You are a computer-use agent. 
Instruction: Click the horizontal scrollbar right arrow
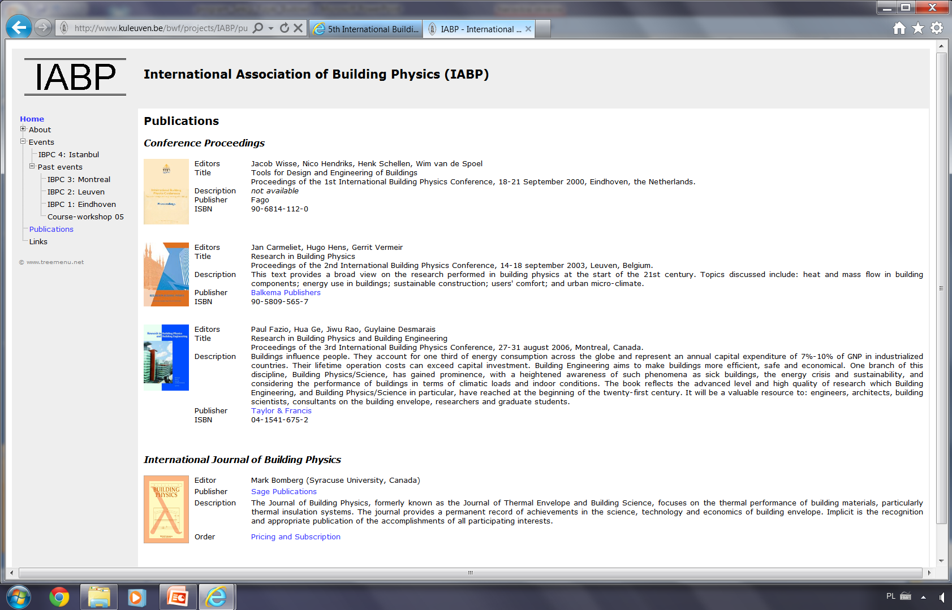pos(929,573)
